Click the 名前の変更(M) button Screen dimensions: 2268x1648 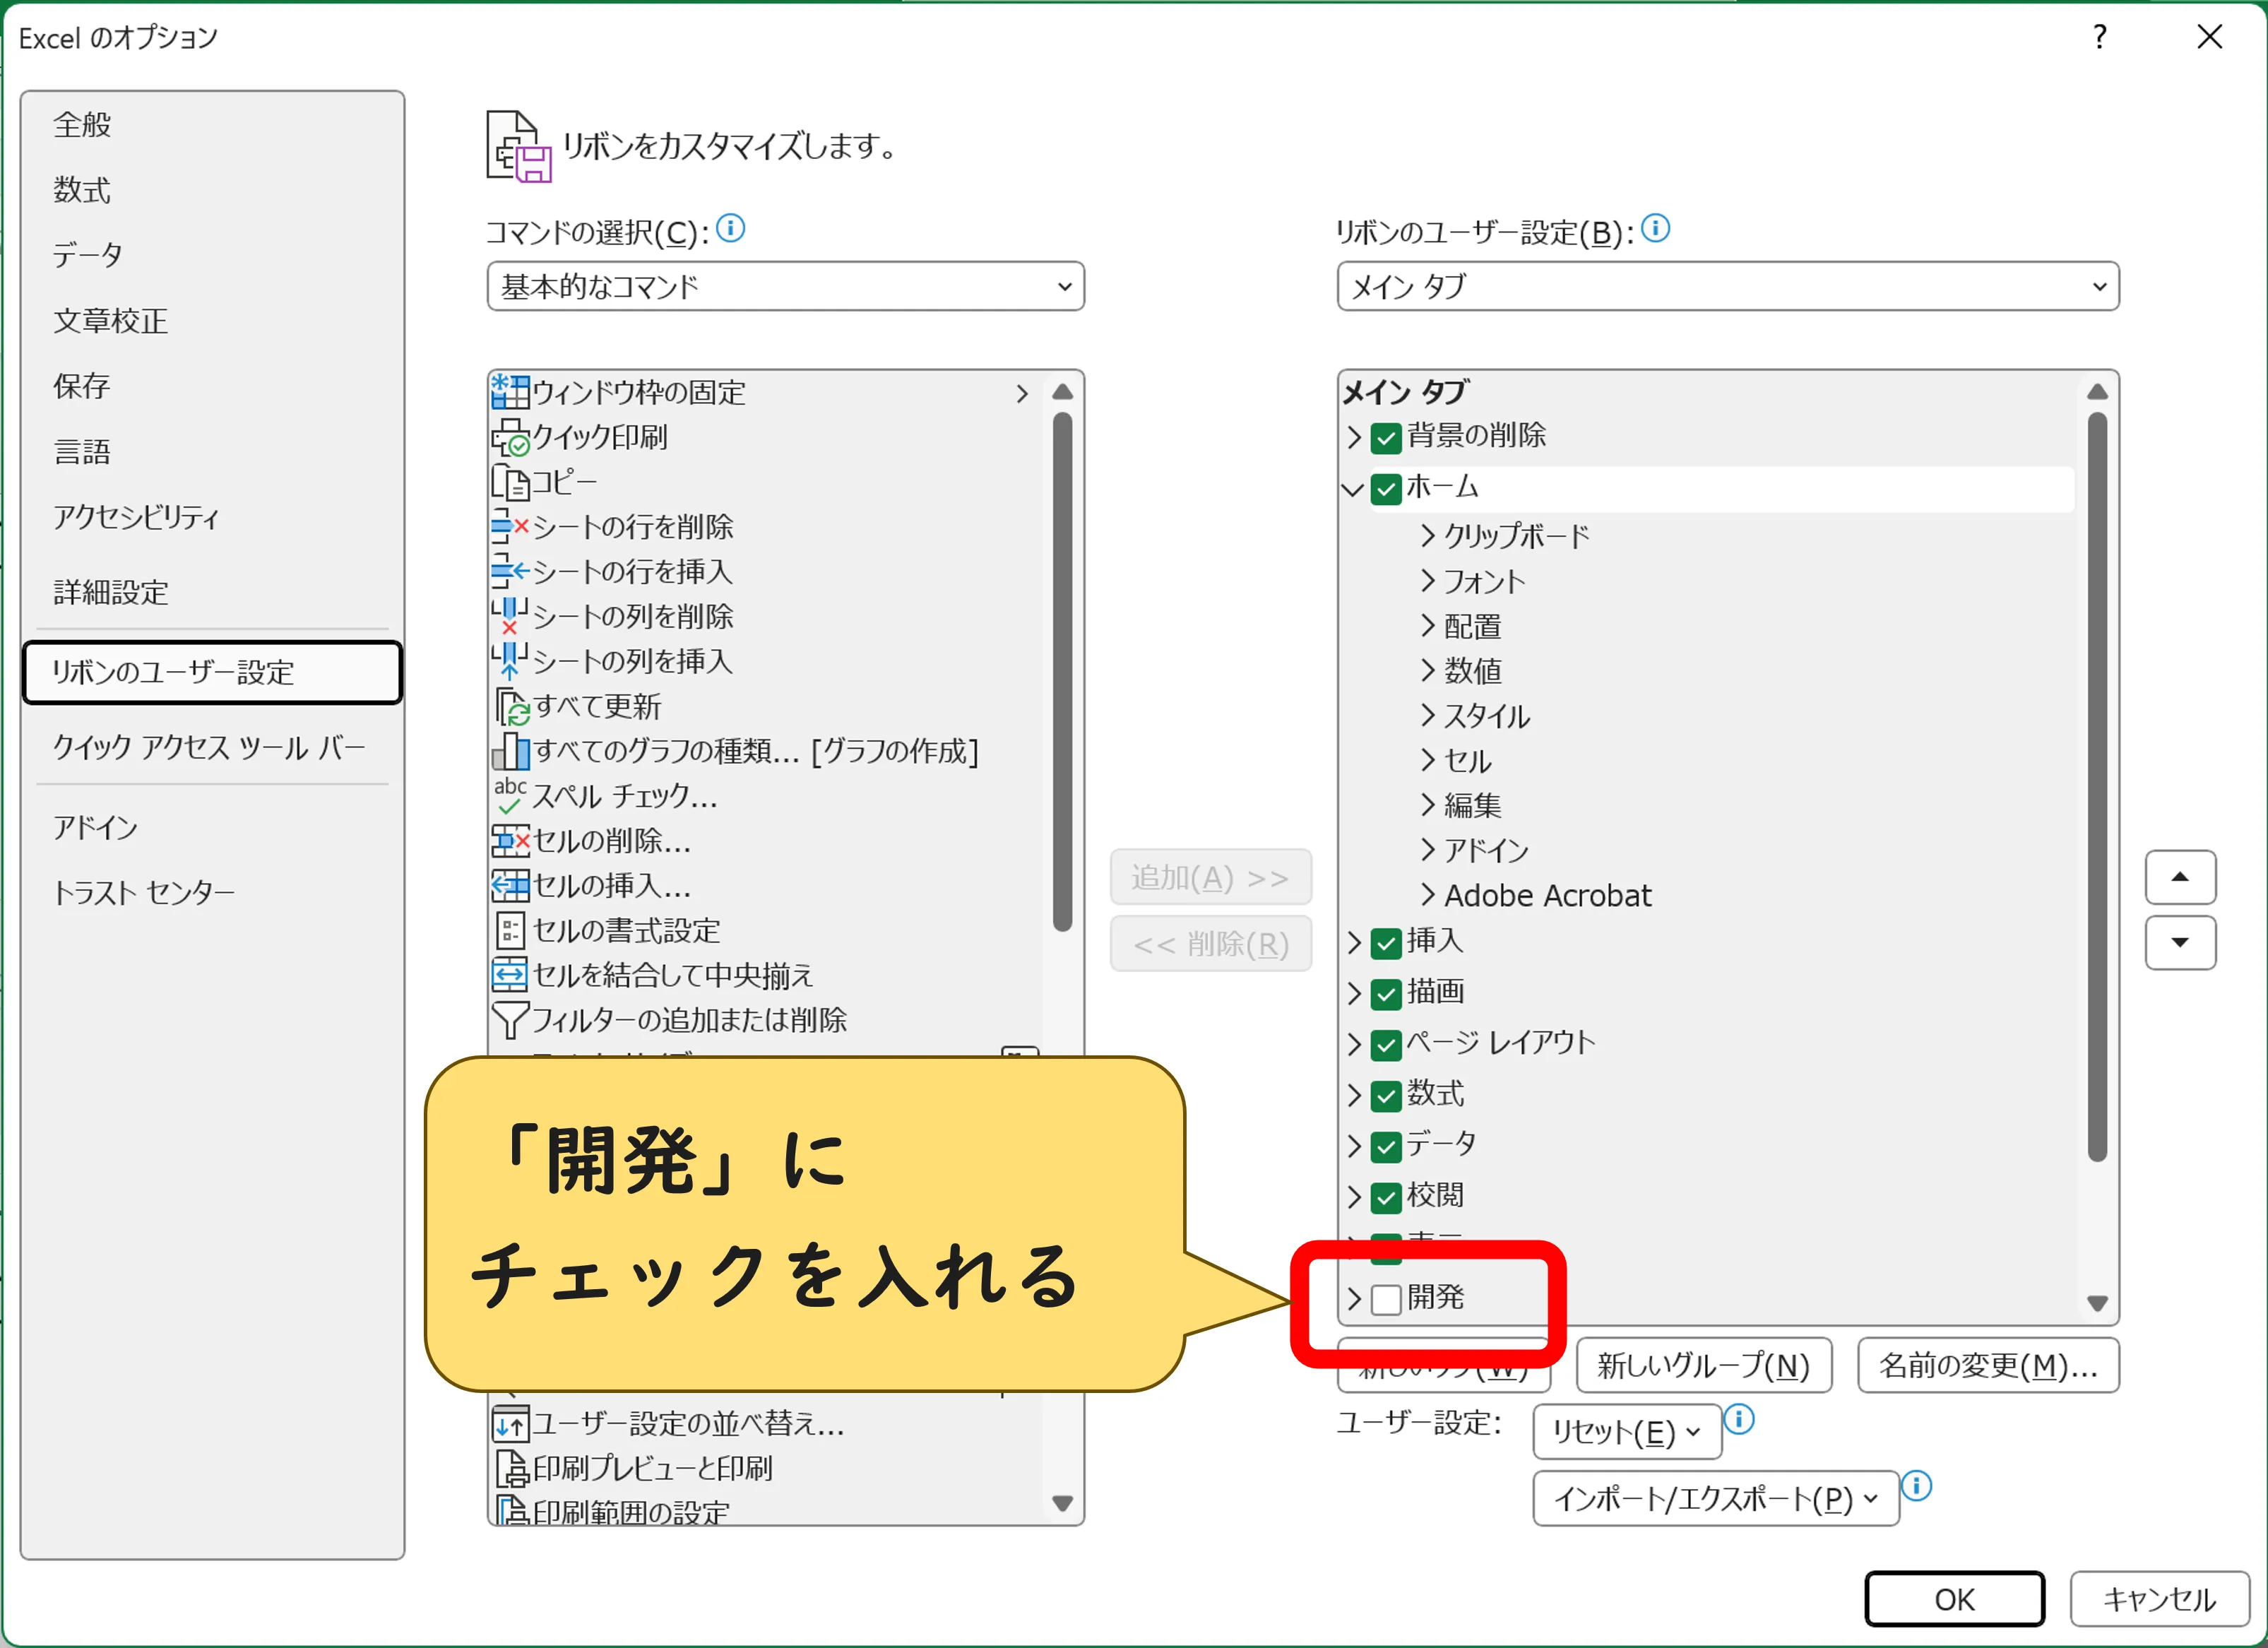(x=1988, y=1365)
